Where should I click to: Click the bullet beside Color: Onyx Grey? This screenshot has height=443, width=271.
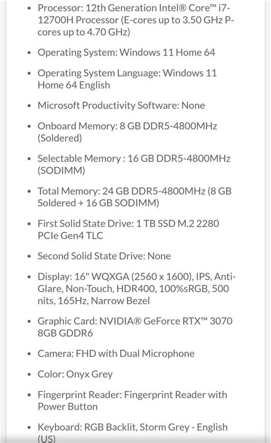pos(29,375)
